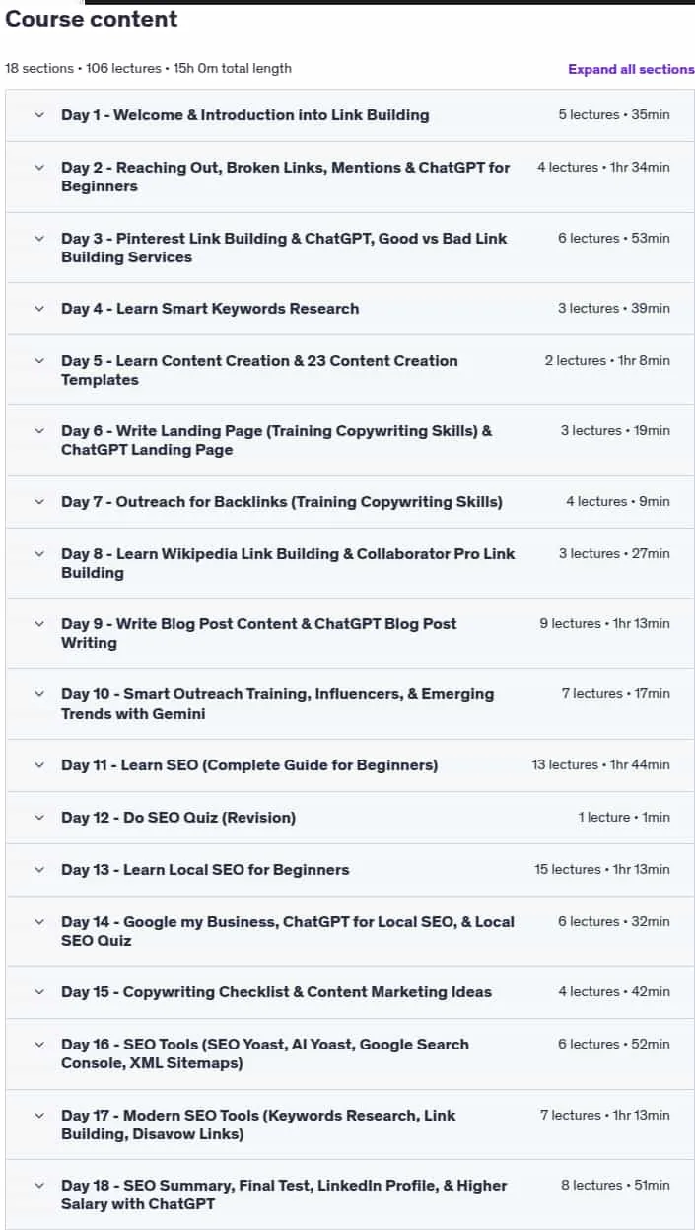
Task: Expand chevron beside Day 11 Learn SEO
Action: click(39, 764)
